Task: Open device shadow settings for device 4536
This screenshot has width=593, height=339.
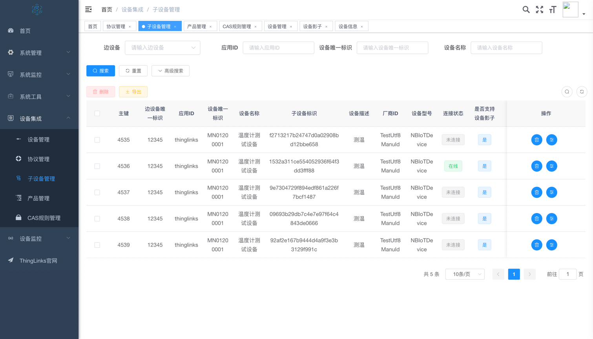Action: pos(552,166)
